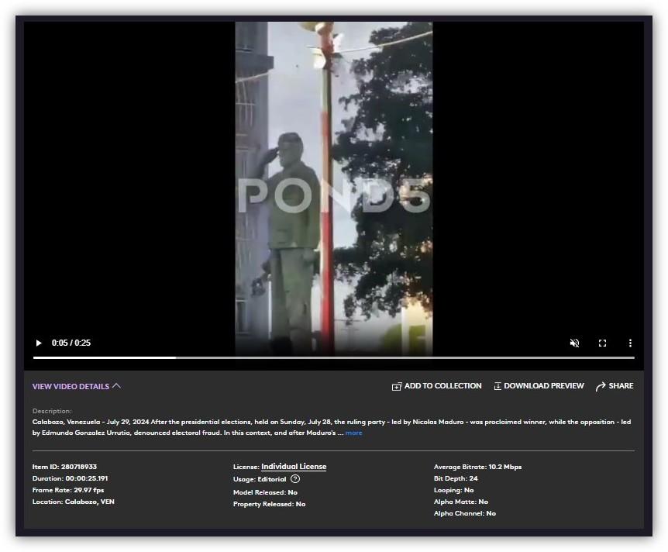668x552 pixels.
Task: Click the Download Preview label
Action: point(543,386)
